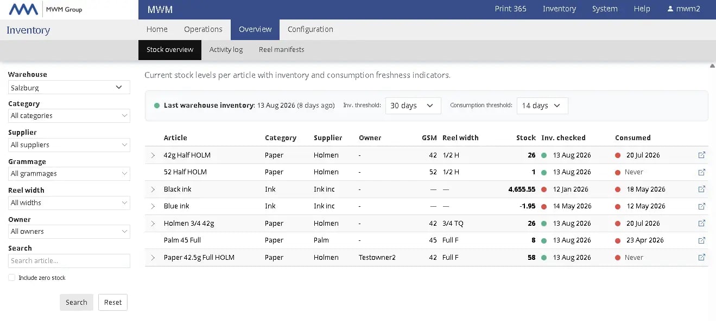
Task: Open the Grammage filter dropdown
Action: tap(69, 174)
